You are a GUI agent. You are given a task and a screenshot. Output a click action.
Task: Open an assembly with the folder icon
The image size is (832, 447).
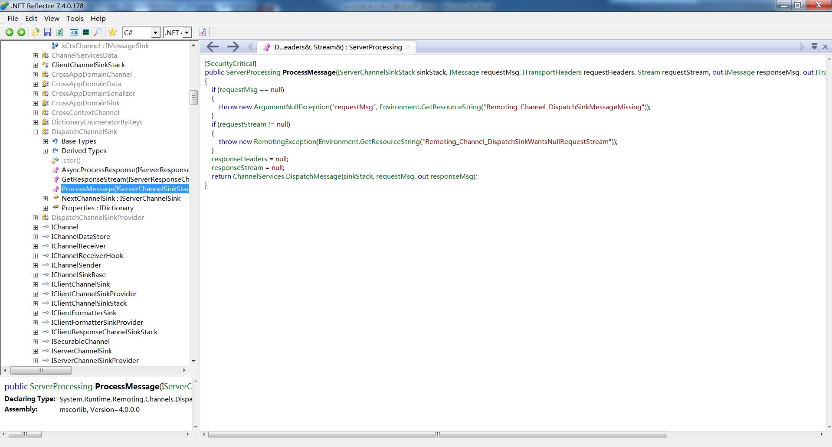pyautogui.click(x=36, y=32)
